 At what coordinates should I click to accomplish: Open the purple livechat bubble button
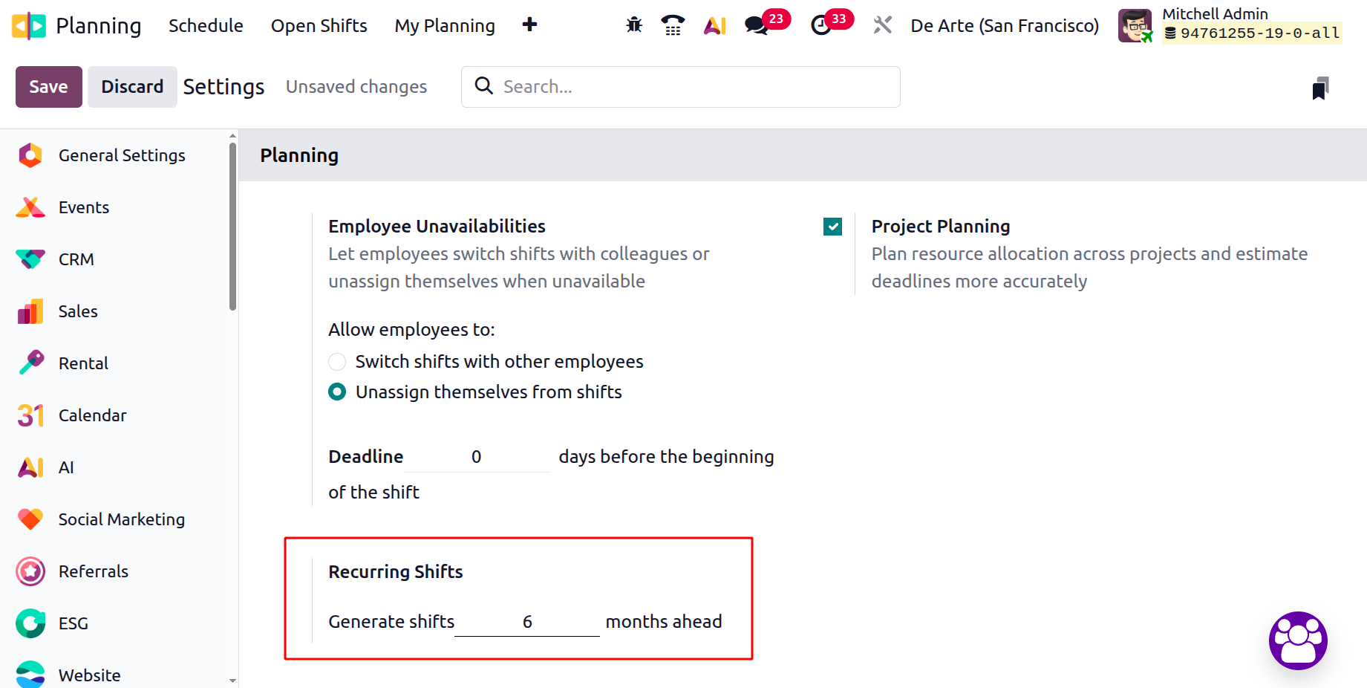click(x=1298, y=640)
